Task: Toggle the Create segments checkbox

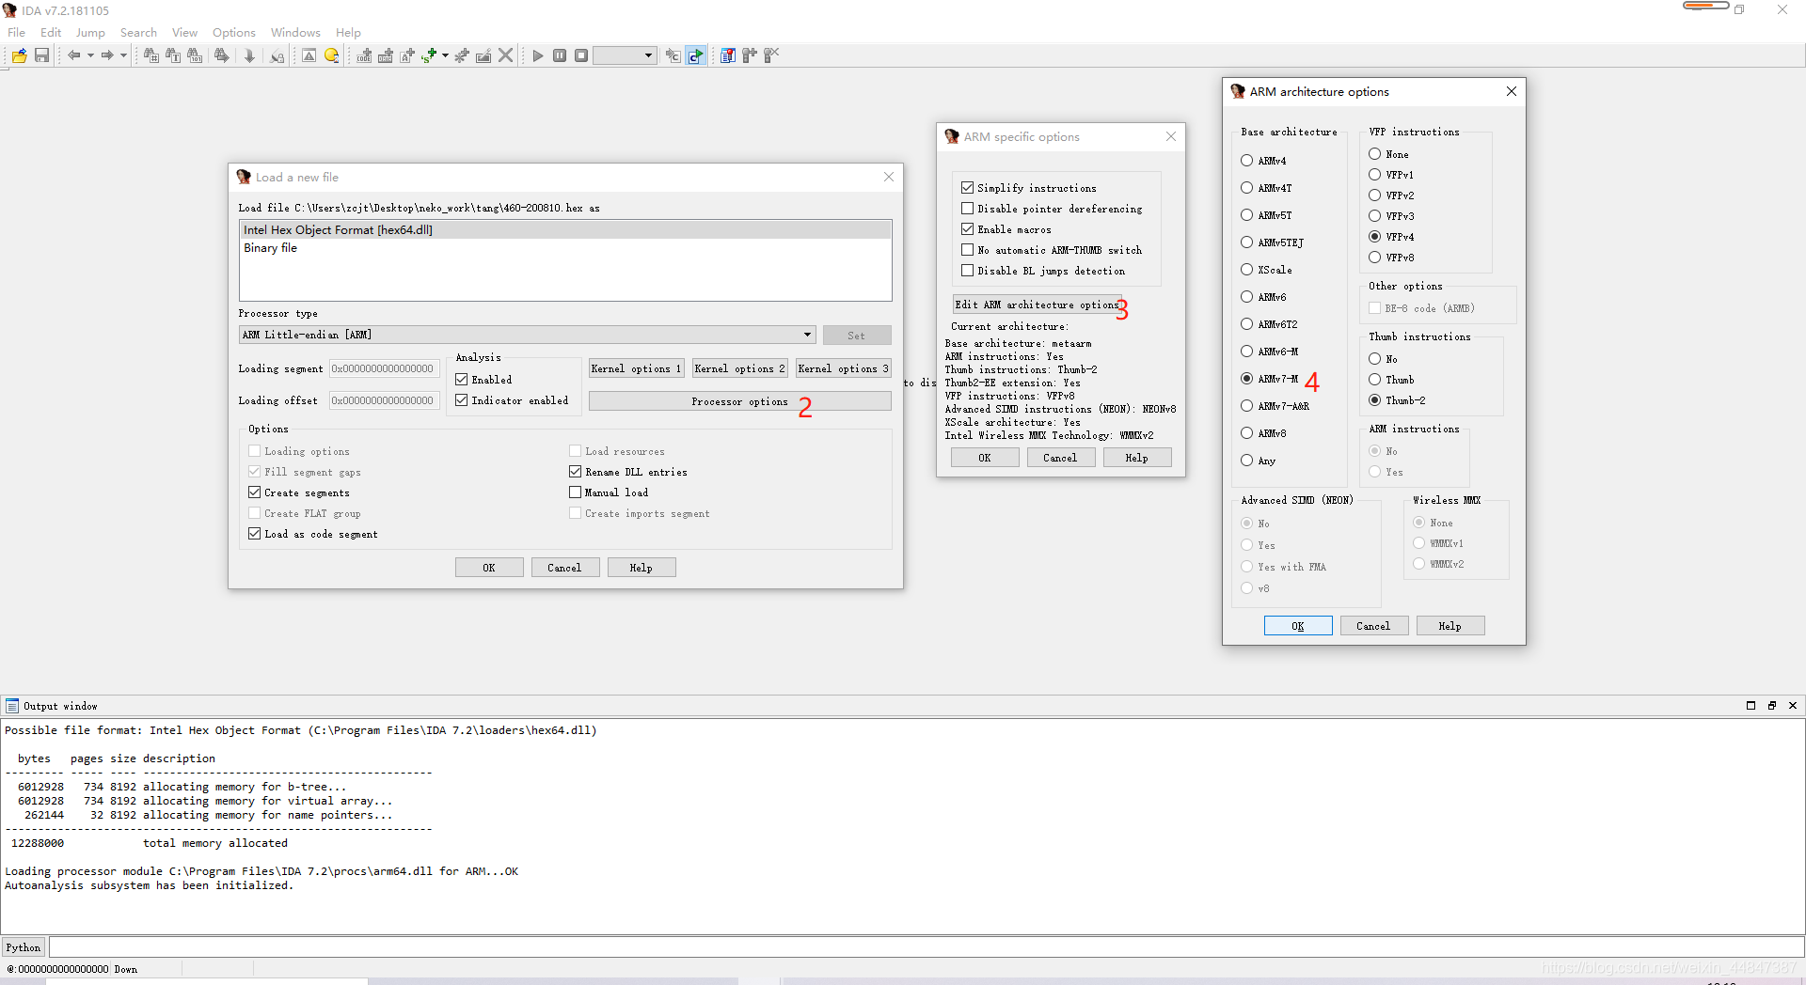Action: pos(254,492)
